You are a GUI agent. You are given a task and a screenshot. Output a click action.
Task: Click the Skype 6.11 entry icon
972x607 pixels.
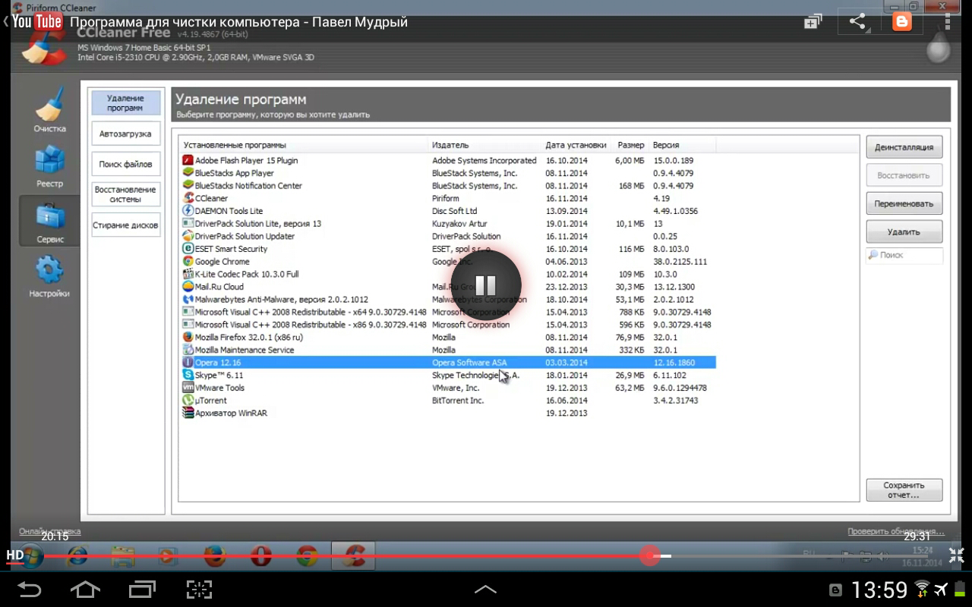coord(188,375)
